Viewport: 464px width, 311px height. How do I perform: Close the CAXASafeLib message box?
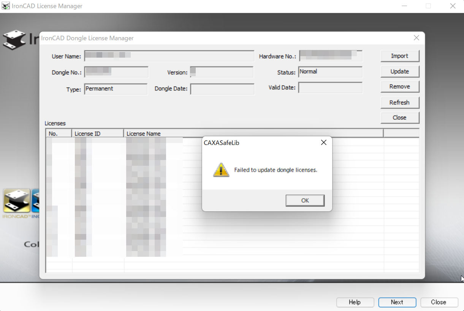click(323, 143)
